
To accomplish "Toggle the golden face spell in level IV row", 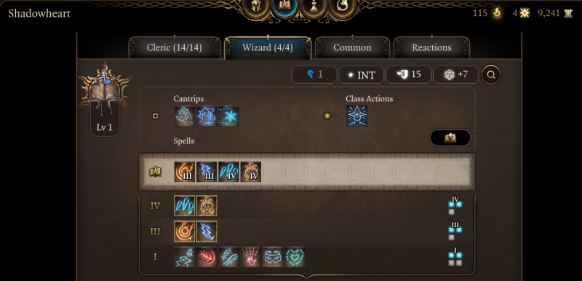I will 207,205.
